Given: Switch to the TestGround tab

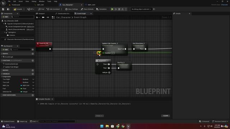Looking at the screenshot, I should 16,5.
